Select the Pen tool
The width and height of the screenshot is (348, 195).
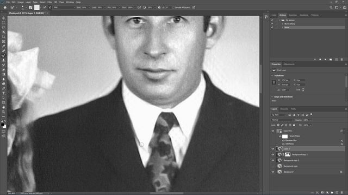tap(4, 88)
